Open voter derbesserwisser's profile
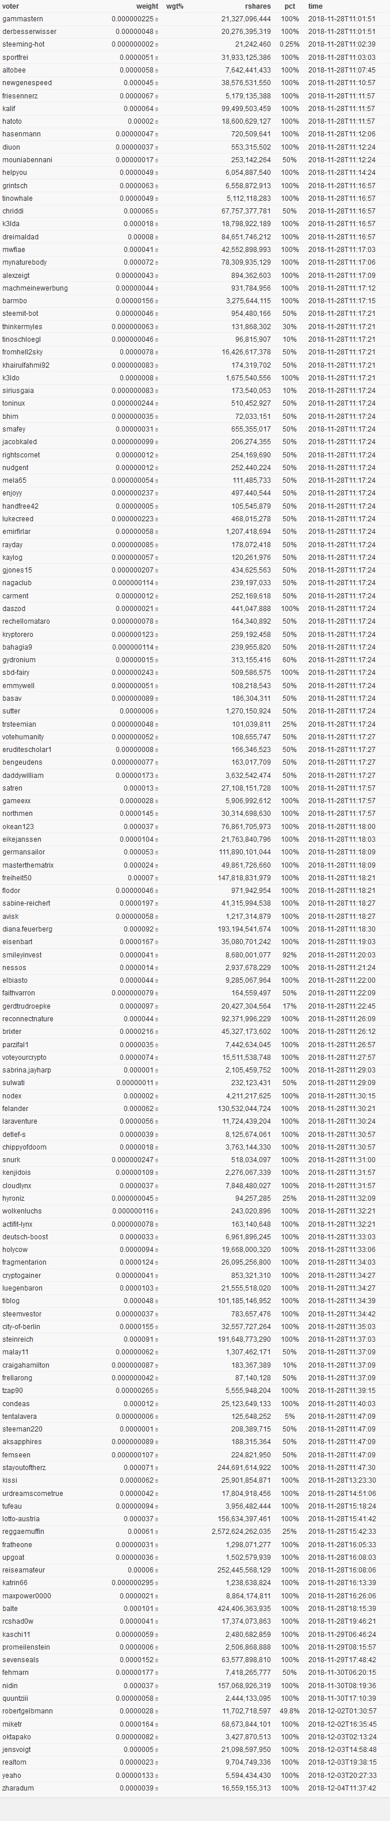Viewport: 390px width, 1821px height. pyautogui.click(x=29, y=32)
